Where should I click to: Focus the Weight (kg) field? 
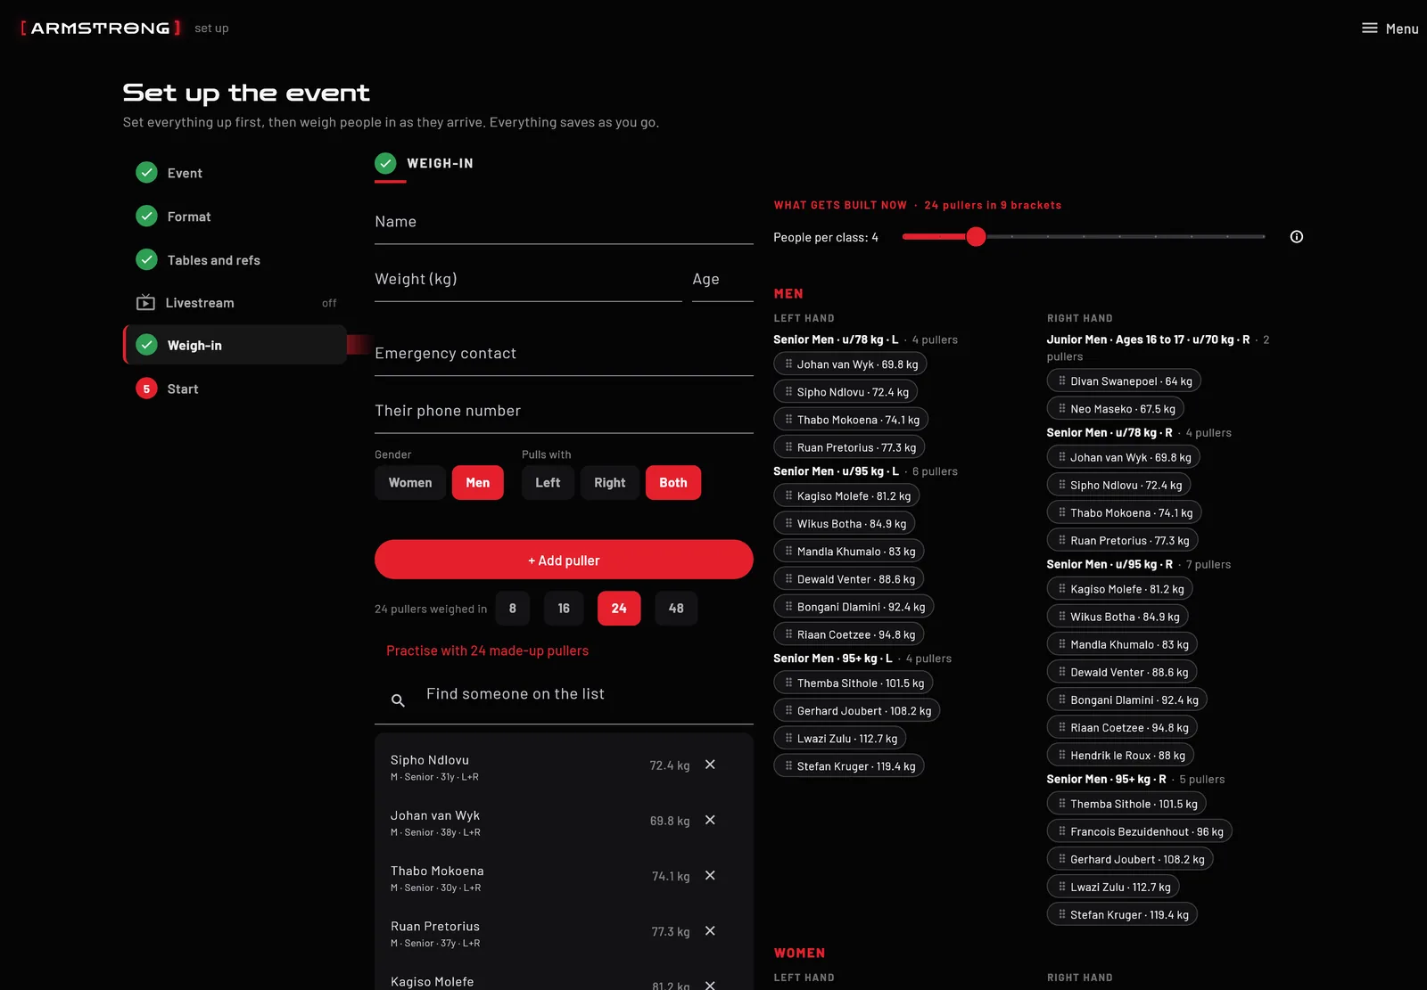point(528,280)
